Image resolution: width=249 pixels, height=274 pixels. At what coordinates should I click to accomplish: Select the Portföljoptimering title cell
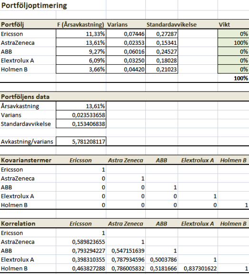pos(34,6)
